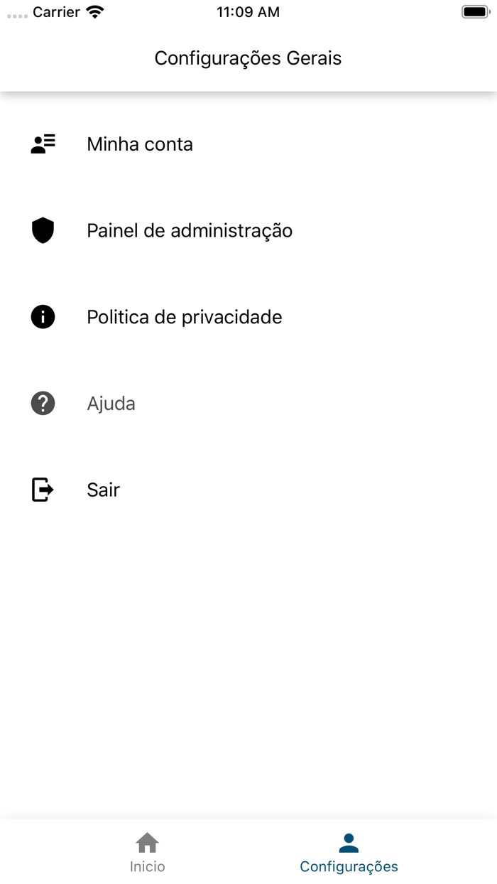View the Politica de privacidade page
The width and height of the screenshot is (497, 884).
[x=184, y=316]
